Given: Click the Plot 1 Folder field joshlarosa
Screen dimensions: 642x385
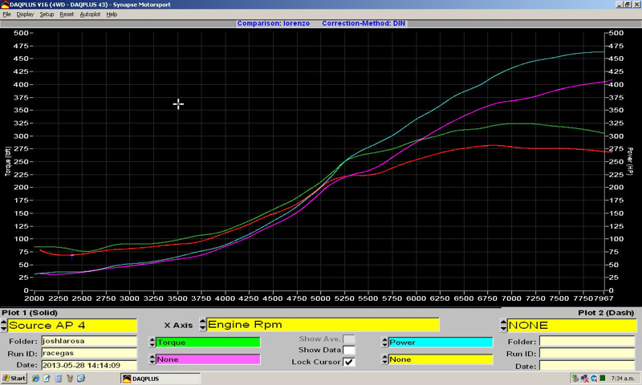Looking at the screenshot, I should tap(71, 341).
